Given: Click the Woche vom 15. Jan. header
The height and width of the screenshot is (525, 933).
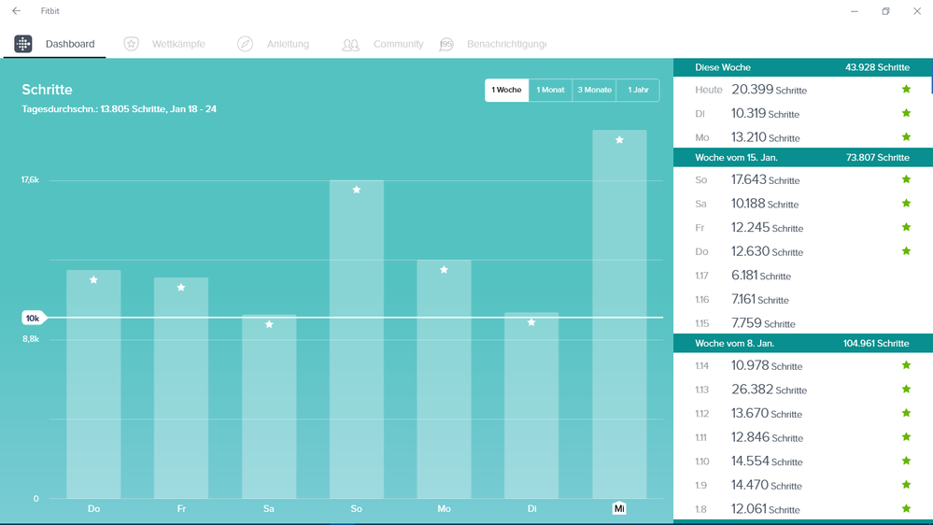Looking at the screenshot, I should [802, 157].
